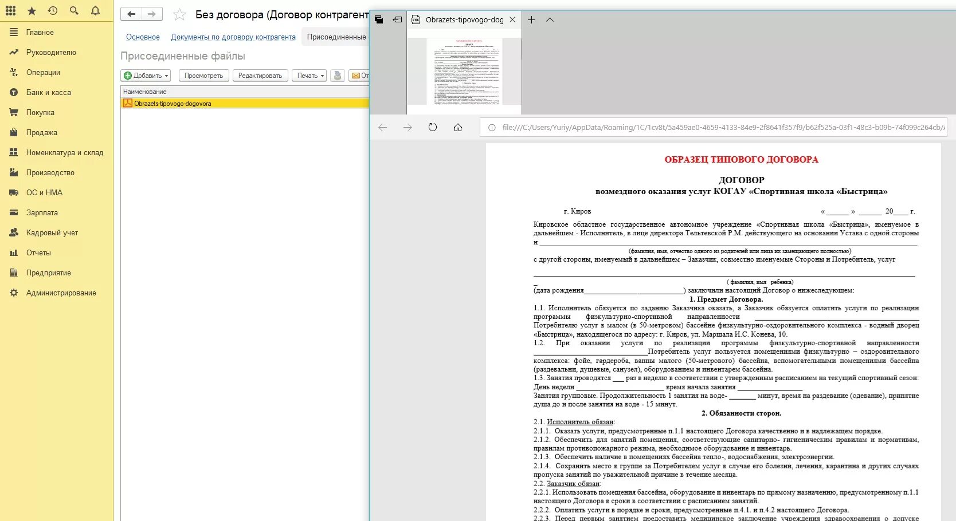Open the ОС и НМА section
956x521 pixels.
click(x=44, y=193)
